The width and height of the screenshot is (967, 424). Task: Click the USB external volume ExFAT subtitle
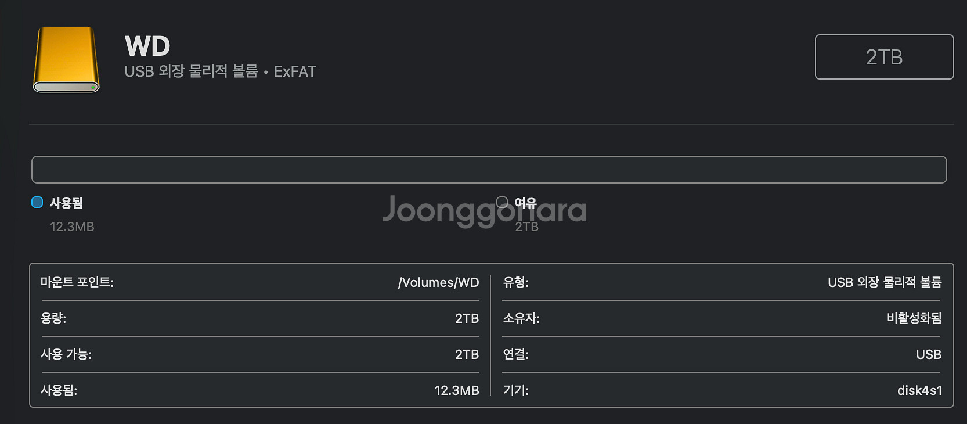[221, 71]
